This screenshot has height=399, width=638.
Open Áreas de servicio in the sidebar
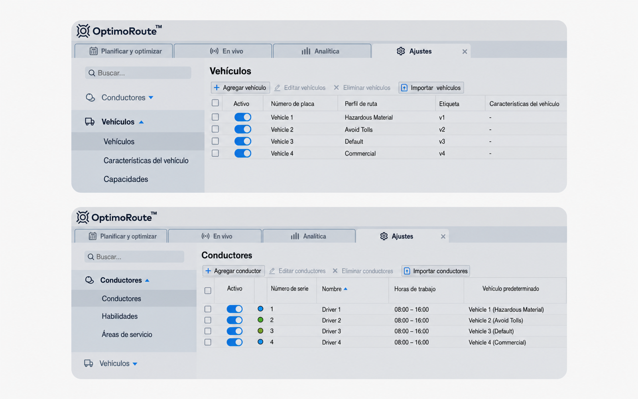click(x=127, y=334)
